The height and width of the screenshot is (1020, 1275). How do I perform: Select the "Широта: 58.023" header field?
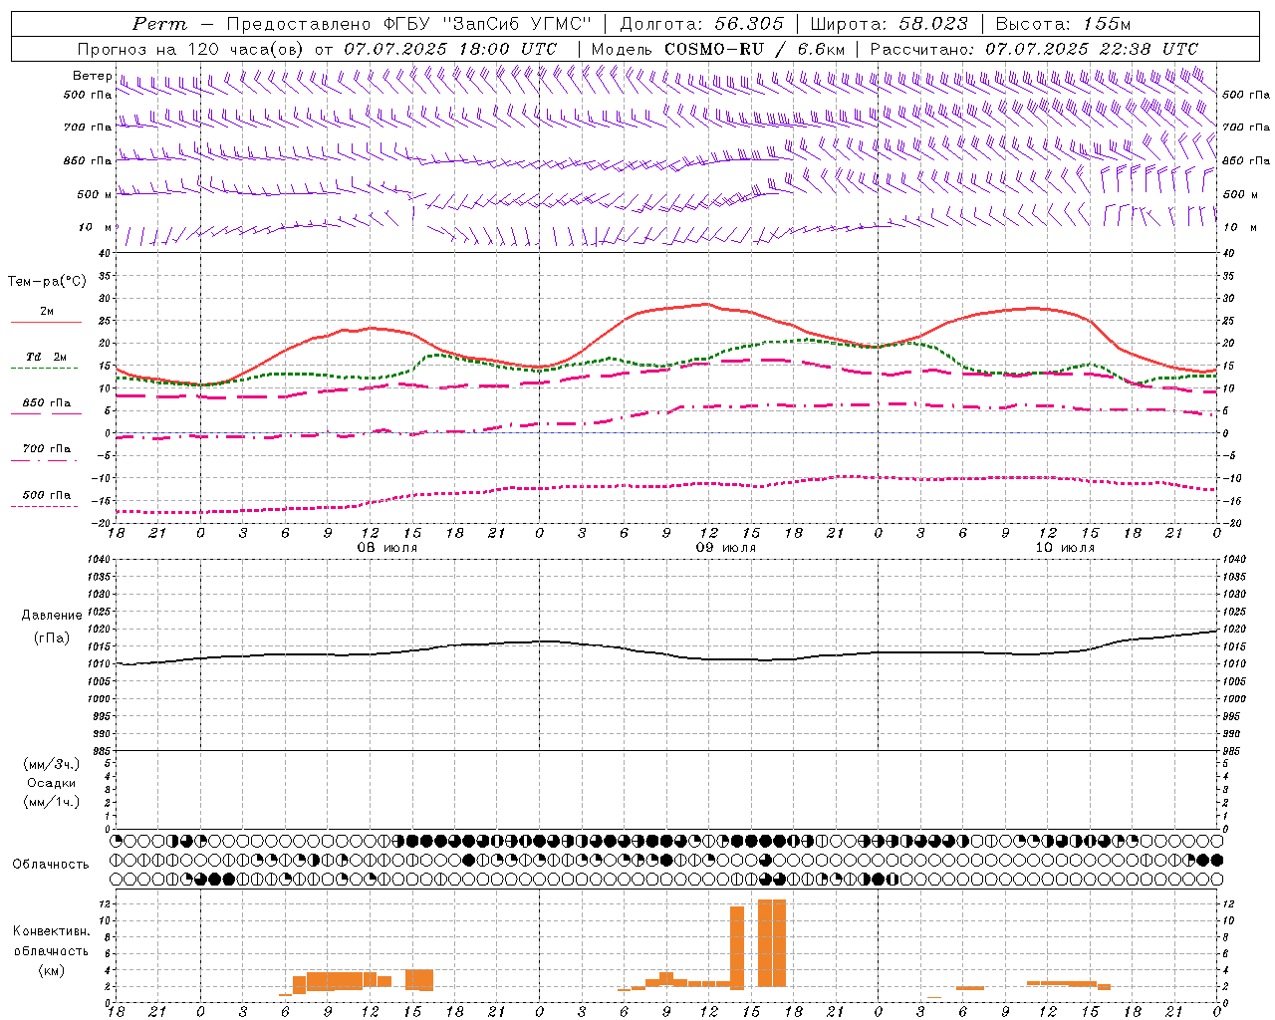pos(890,24)
